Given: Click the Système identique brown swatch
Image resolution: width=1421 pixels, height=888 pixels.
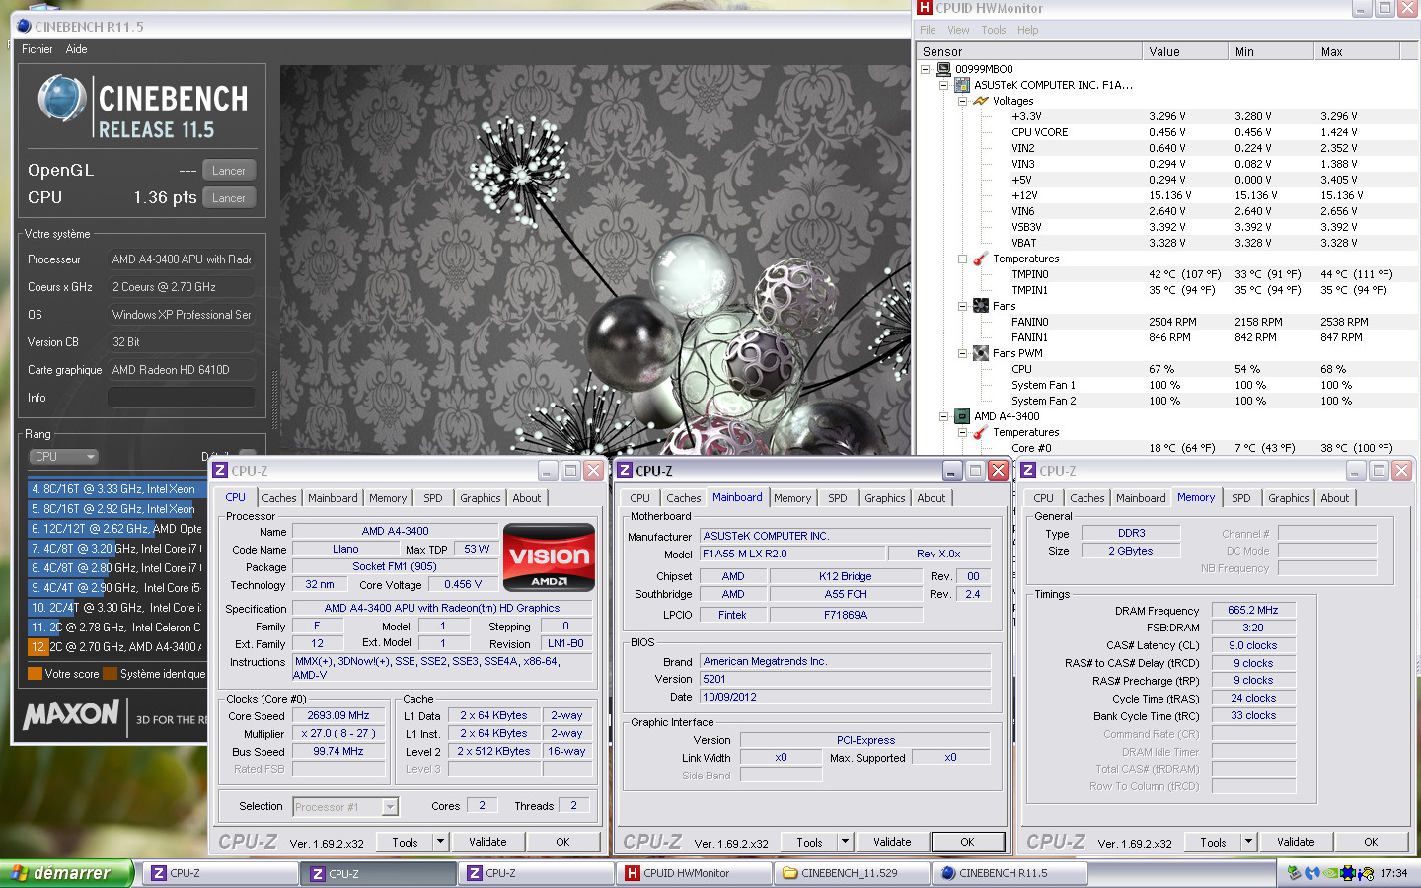Looking at the screenshot, I should pos(112,674).
